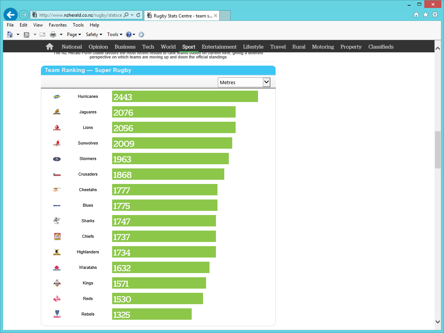Viewport: 444px width, 333px height.
Task: Click the Hurricanes team logo
Action: (56, 97)
